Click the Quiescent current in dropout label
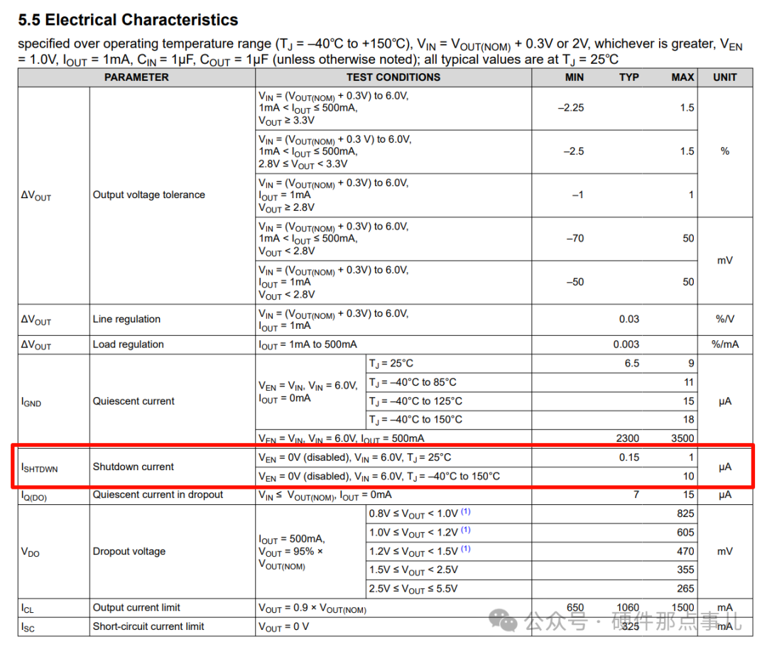Image resolution: width=767 pixels, height=652 pixels. 158,495
